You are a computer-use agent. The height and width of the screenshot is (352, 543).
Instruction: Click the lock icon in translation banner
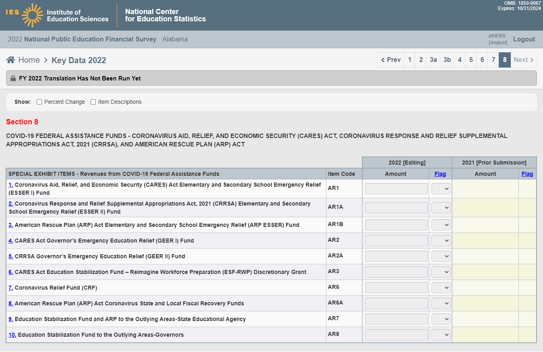(13, 78)
